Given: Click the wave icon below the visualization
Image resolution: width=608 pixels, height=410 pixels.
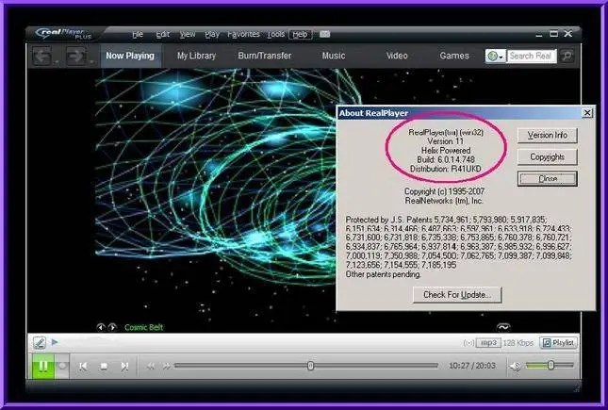Looking at the screenshot, I should click(x=503, y=327).
